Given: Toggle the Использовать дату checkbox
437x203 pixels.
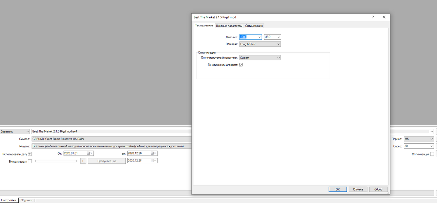Looking at the screenshot, I should click(30, 154).
